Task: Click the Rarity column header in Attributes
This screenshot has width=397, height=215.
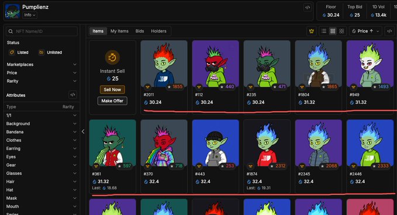Action: (68, 107)
